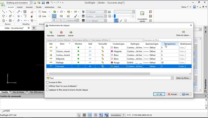This screenshot has width=208, height=118.
Task: Click the Rouge color swatch of Maillage
Action: (x=112, y=63)
